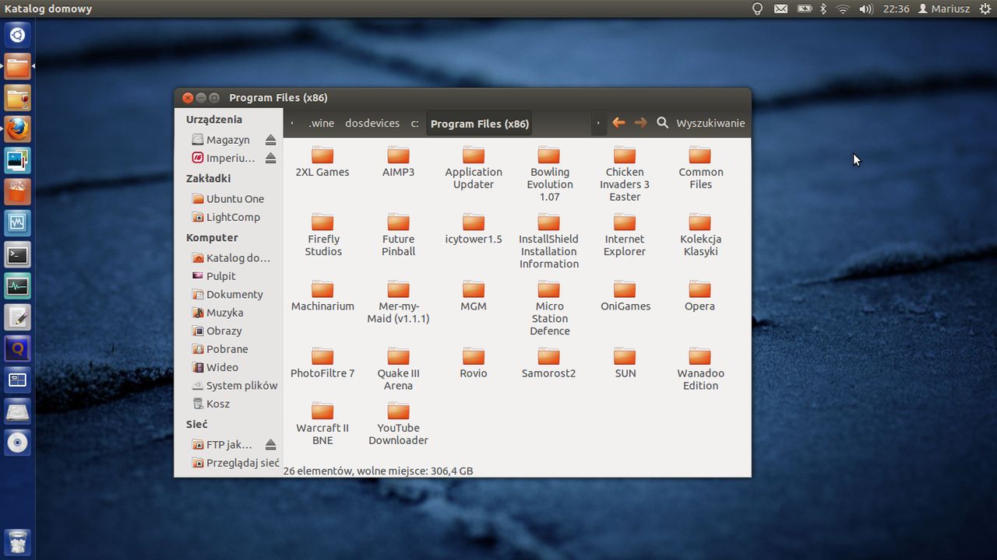Screen dimensions: 997x560
Task: Open Przeglądaj sieć in the sidebar
Action: click(234, 463)
